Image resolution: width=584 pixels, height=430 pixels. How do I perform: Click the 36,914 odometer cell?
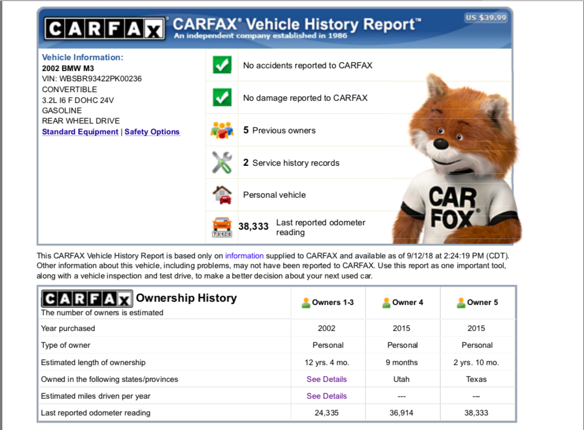pyautogui.click(x=401, y=413)
